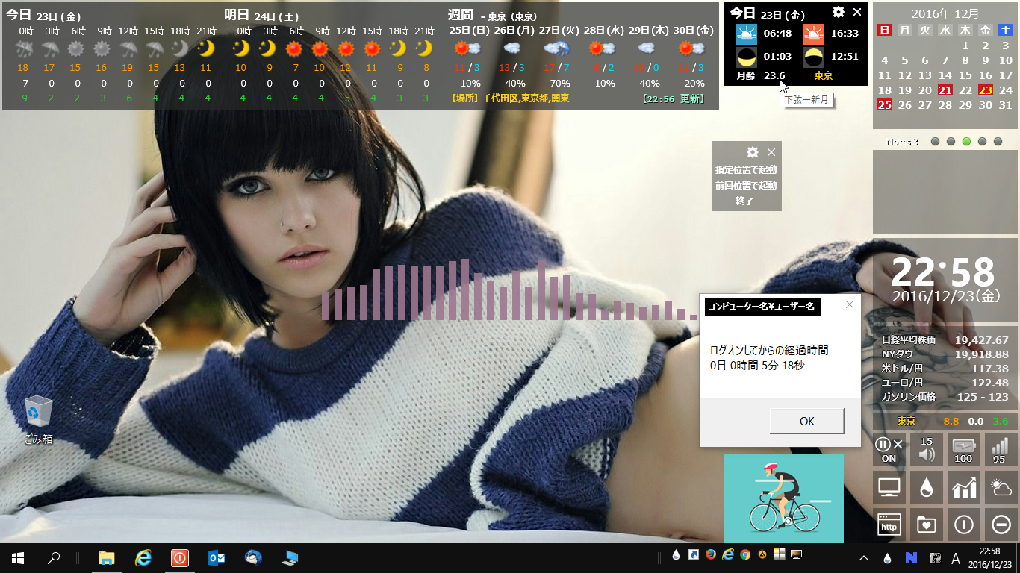Click day 25 in the calendar
1020x573 pixels.
pyautogui.click(x=884, y=105)
